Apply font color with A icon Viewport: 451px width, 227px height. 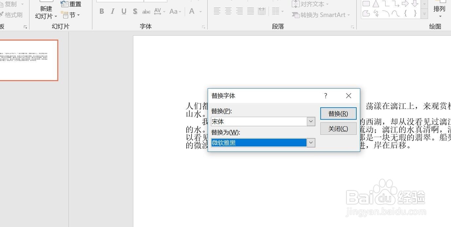(192, 11)
